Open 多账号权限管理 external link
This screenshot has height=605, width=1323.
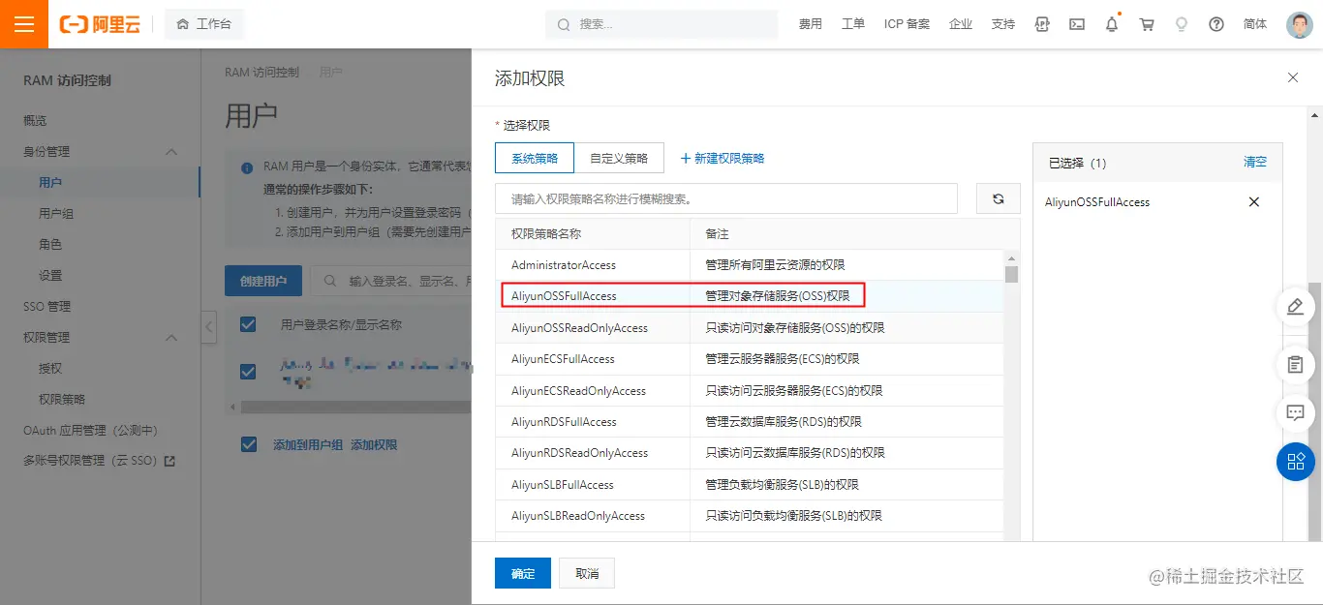tap(100, 462)
